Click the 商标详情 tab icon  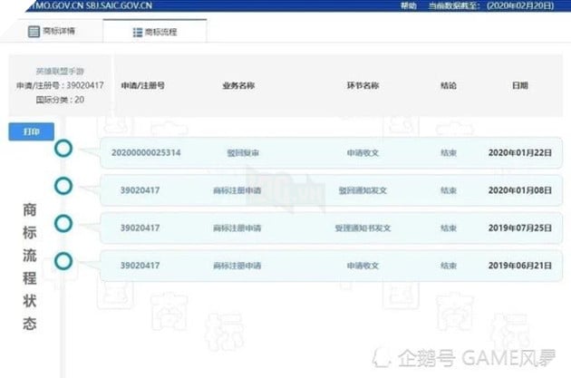click(34, 32)
